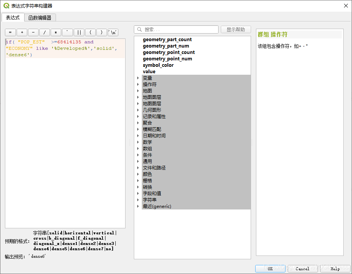
Task: Switch to the 函数编辑器 tab
Action: click(x=40, y=18)
